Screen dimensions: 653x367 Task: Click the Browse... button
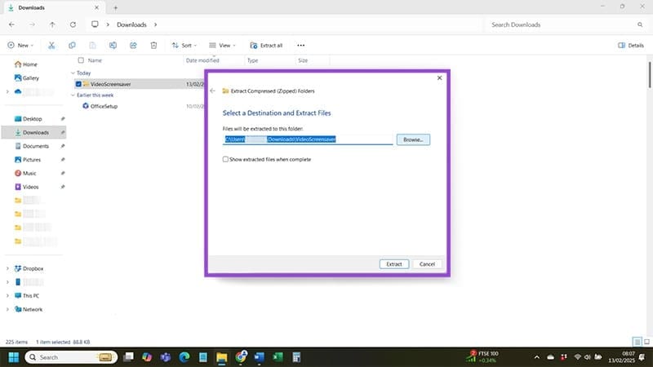(413, 139)
